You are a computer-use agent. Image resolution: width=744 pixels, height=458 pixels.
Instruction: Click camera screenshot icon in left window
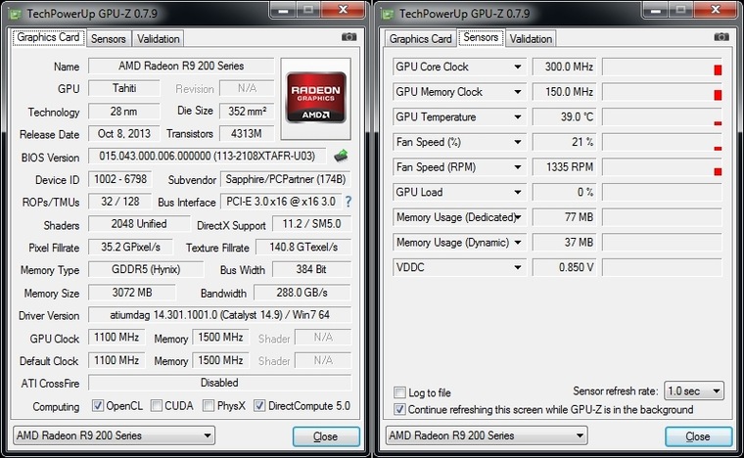pyautogui.click(x=349, y=37)
